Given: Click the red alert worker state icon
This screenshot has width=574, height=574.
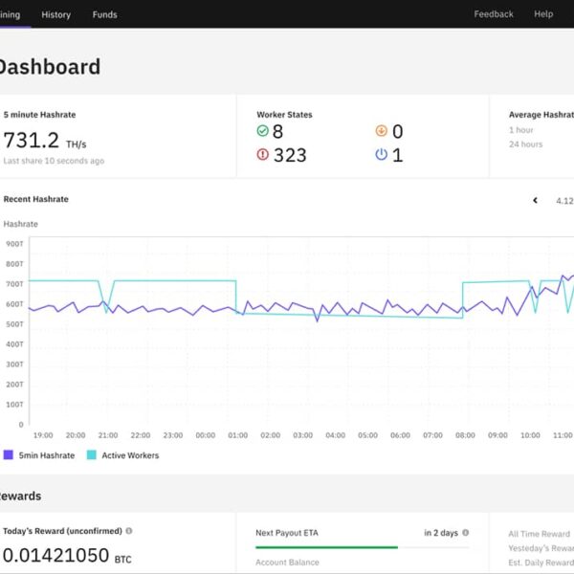Looking at the screenshot, I should (263, 155).
